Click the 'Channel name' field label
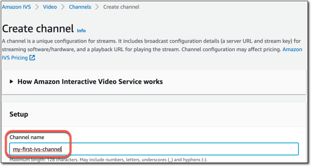This screenshot has width=311, height=166. (27, 137)
